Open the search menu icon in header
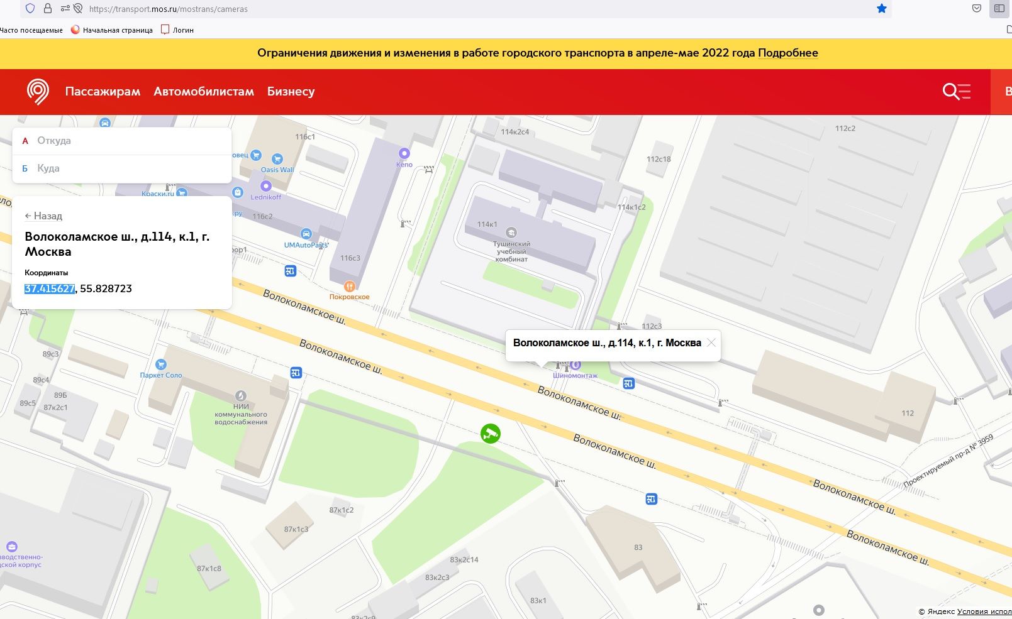Screen dimensions: 1012x619 point(956,92)
